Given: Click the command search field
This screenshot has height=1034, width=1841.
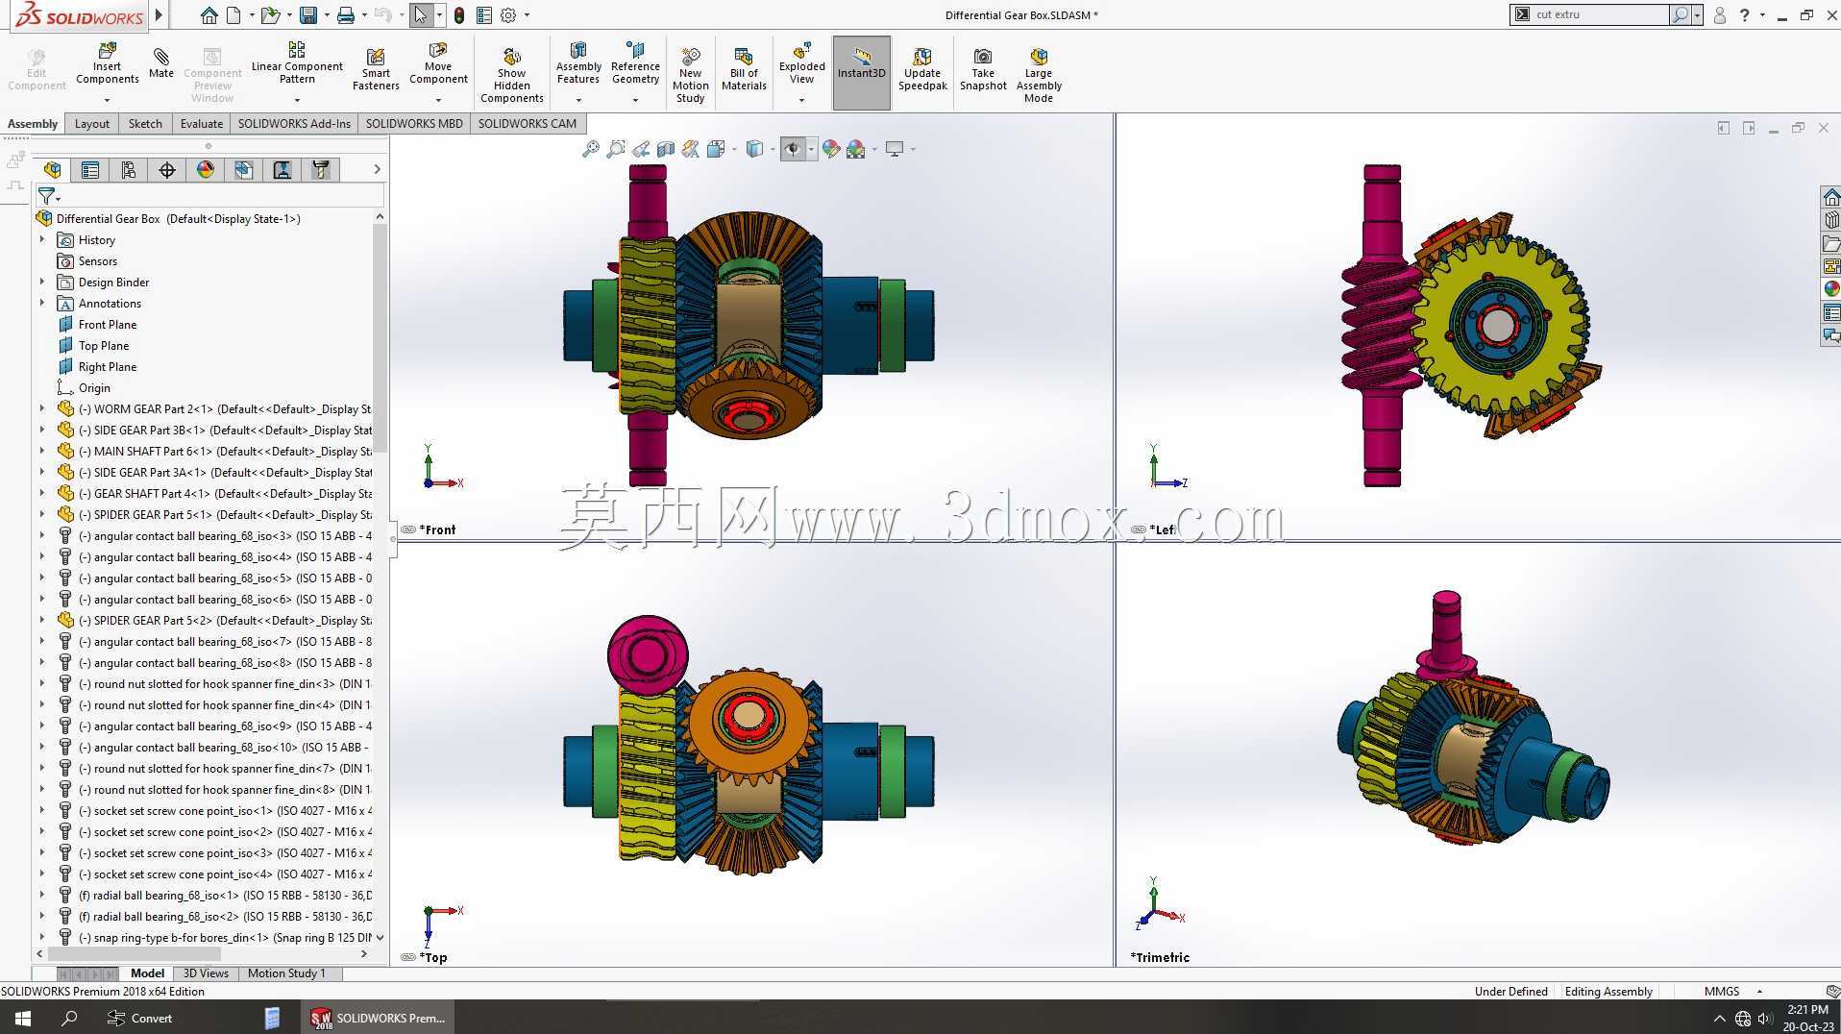Looking at the screenshot, I should pyautogui.click(x=1601, y=14).
